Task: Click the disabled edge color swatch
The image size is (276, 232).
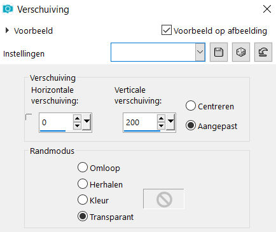Action: point(163,199)
